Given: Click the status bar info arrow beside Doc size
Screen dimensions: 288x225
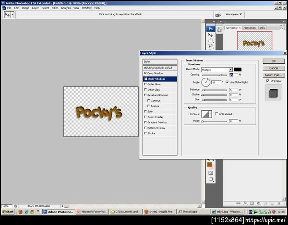Looking at the screenshot, I should coord(62,206).
